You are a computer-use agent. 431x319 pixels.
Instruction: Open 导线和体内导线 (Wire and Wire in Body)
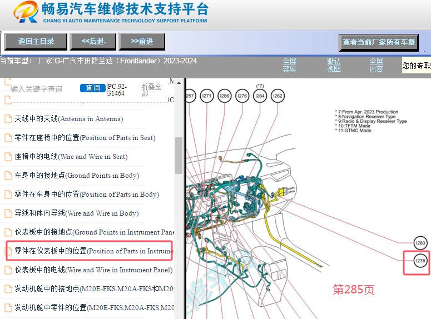point(76,213)
